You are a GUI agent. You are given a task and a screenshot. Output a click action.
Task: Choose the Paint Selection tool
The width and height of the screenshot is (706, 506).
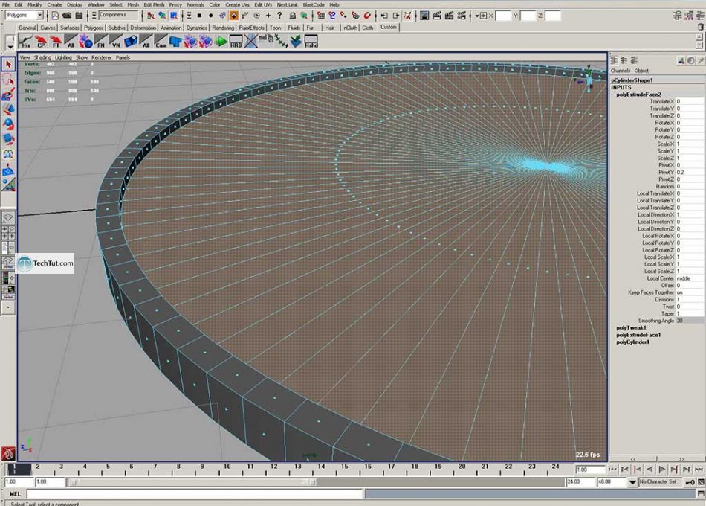point(8,95)
